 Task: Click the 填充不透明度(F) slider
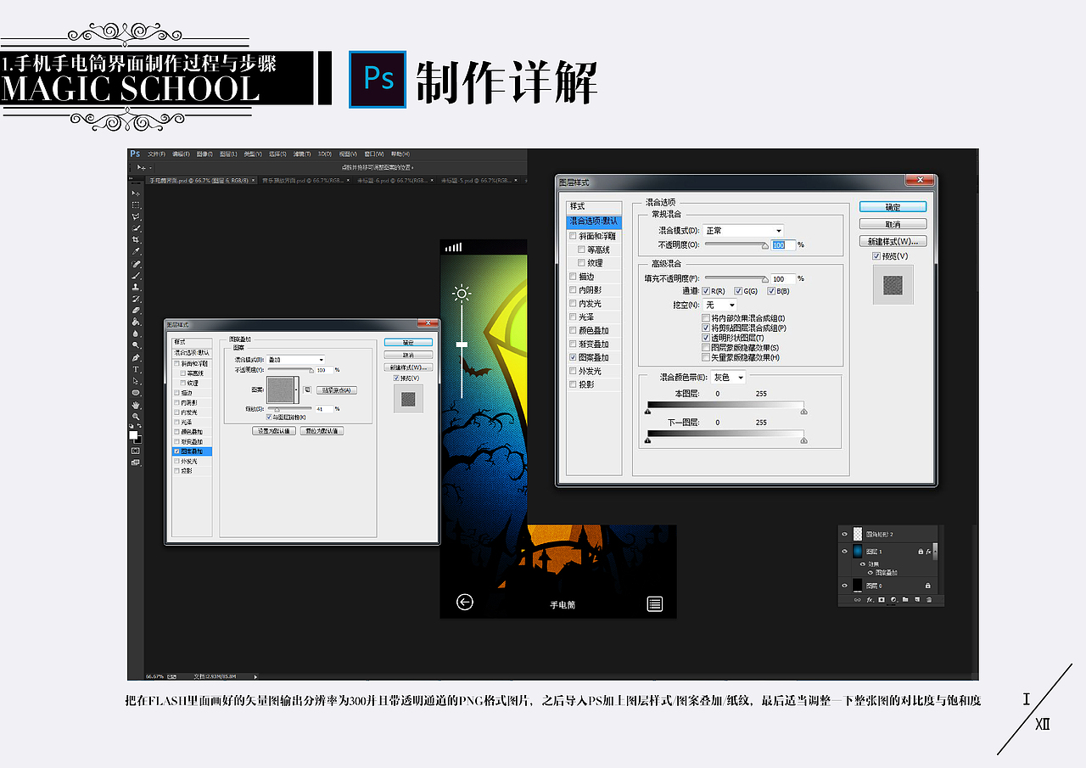click(x=736, y=278)
